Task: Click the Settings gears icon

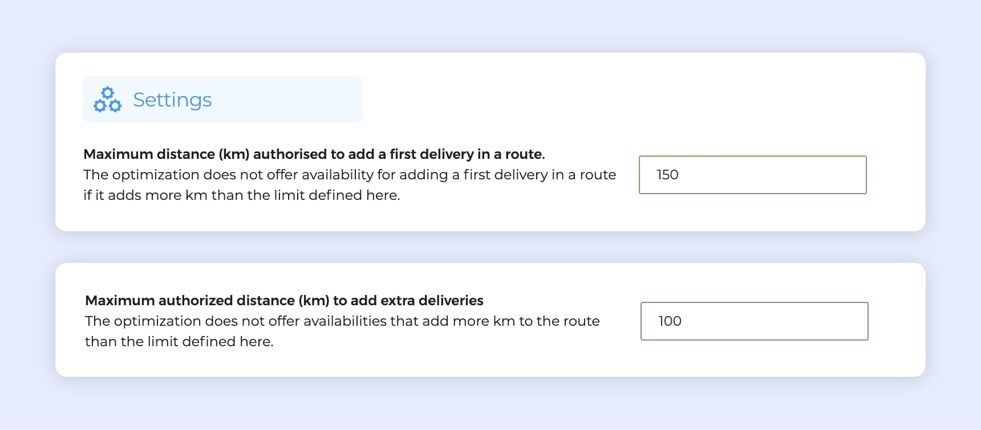Action: coord(107,100)
